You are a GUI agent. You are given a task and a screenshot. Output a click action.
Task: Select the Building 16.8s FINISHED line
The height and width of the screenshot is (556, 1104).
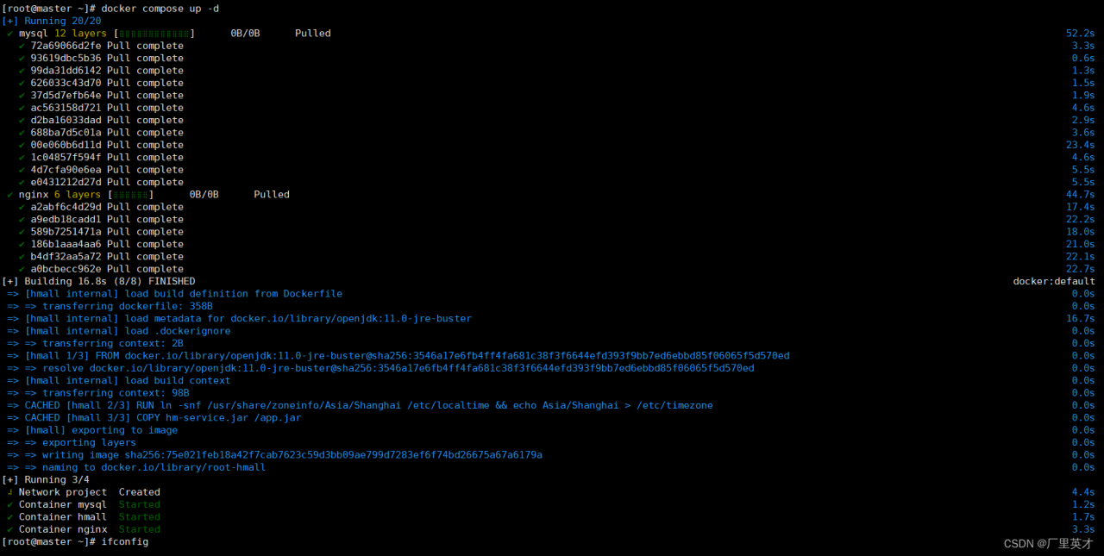98,281
